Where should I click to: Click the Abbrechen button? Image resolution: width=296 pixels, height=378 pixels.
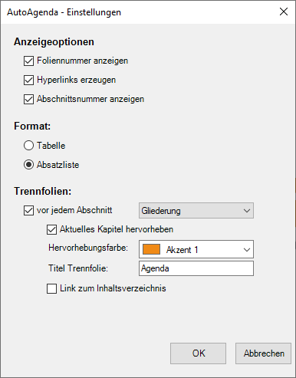click(x=263, y=353)
